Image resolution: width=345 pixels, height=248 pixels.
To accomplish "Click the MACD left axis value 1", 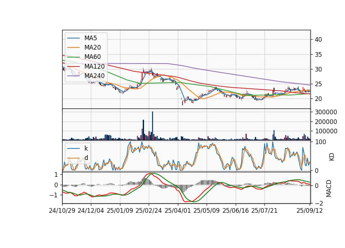I will [x=56, y=175].
